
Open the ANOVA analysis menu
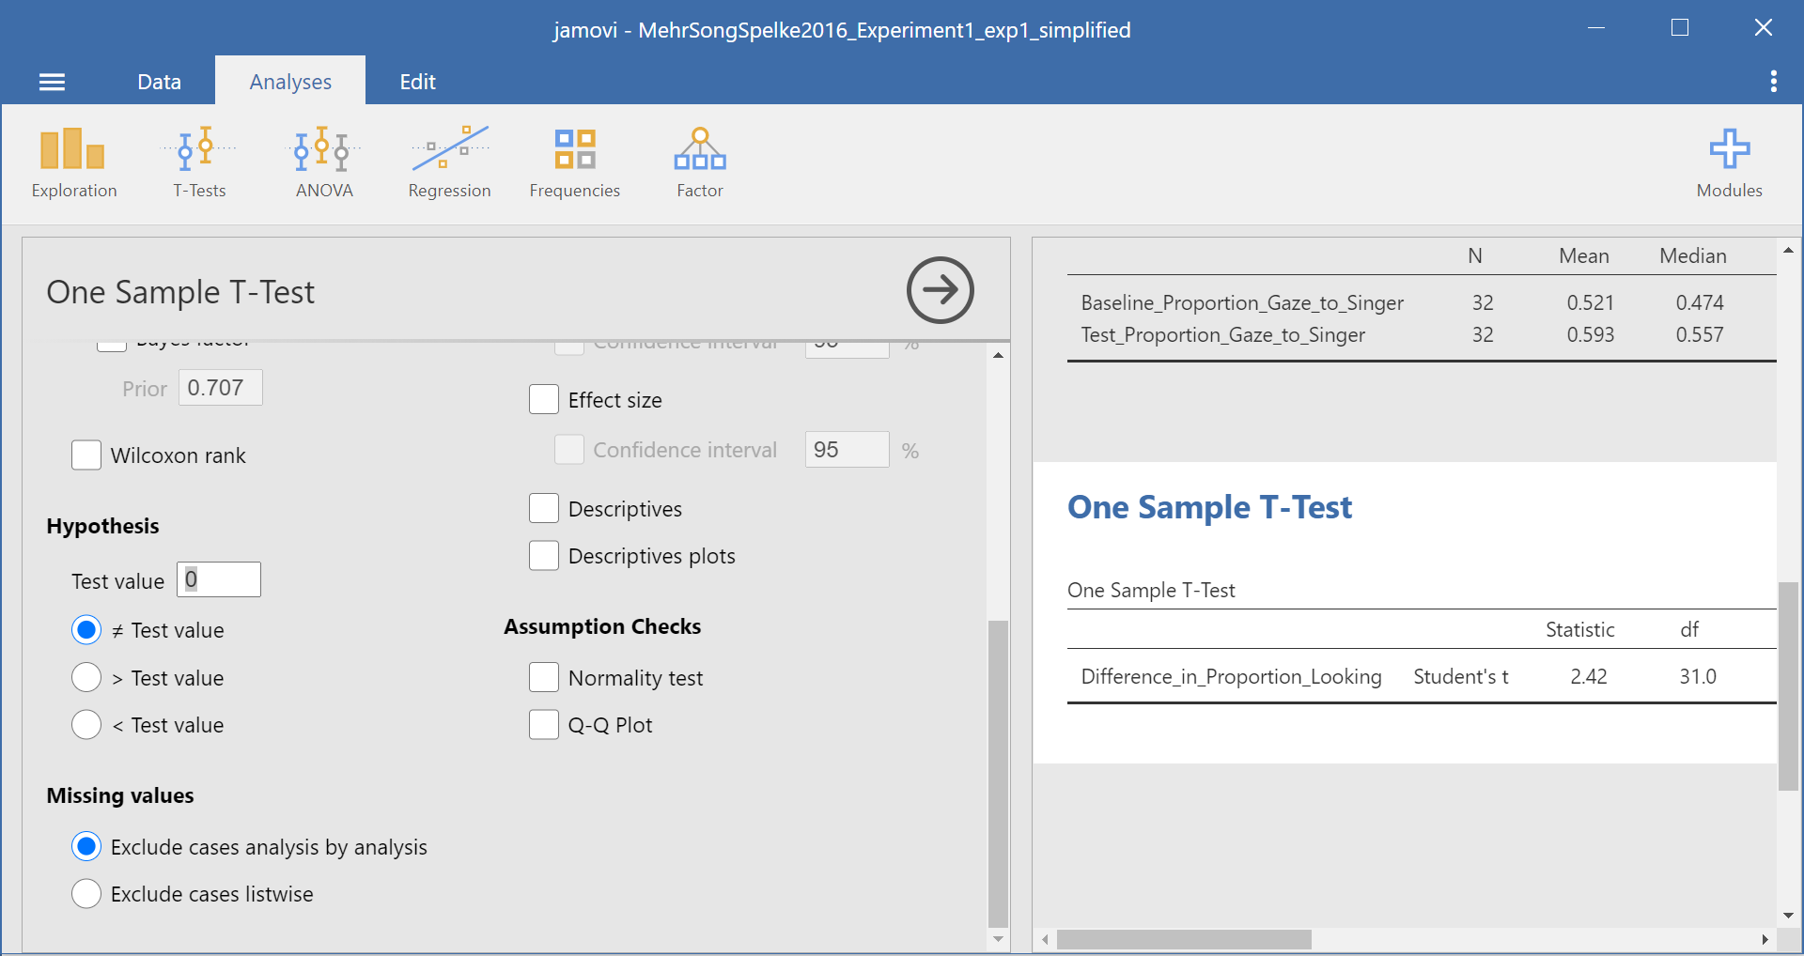(324, 163)
